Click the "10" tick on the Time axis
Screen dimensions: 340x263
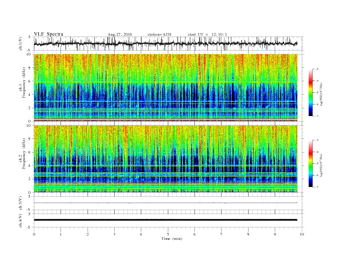[302, 234]
